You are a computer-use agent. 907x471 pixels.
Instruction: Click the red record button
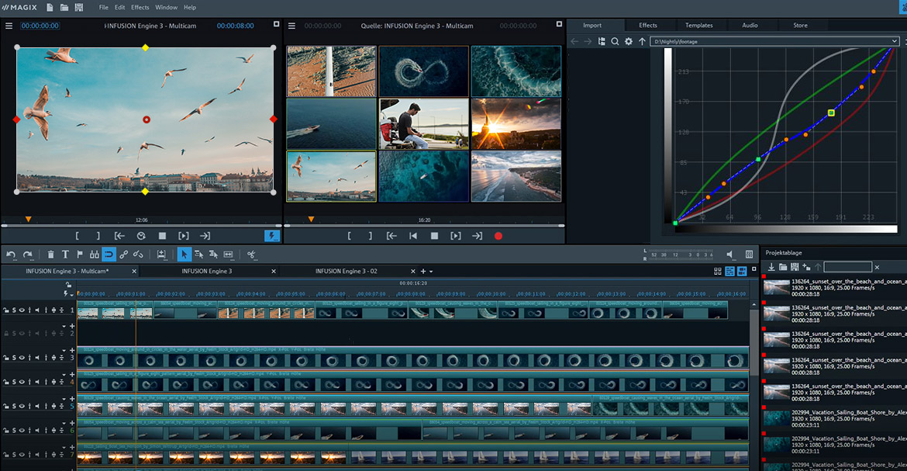(x=498, y=236)
